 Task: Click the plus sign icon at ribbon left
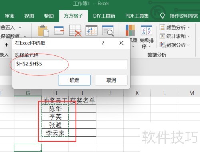tap(6, 45)
